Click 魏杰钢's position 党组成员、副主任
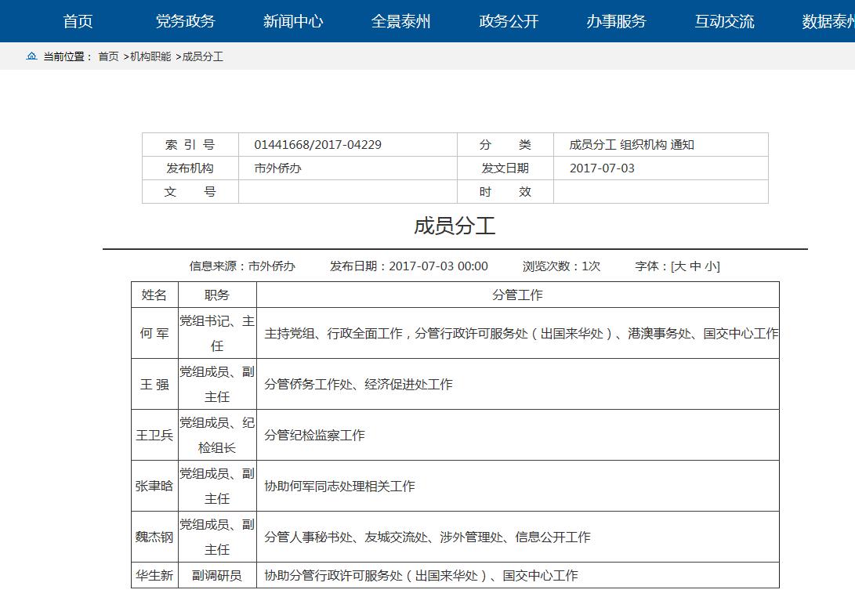This screenshot has width=855, height=597. pos(217,537)
